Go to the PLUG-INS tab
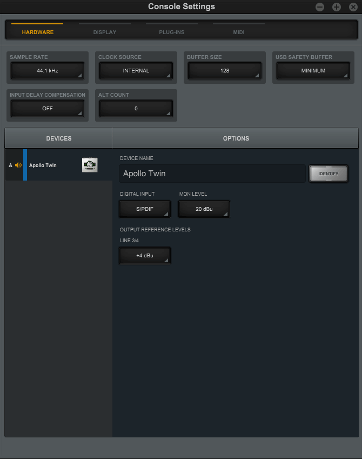 pyautogui.click(x=172, y=32)
